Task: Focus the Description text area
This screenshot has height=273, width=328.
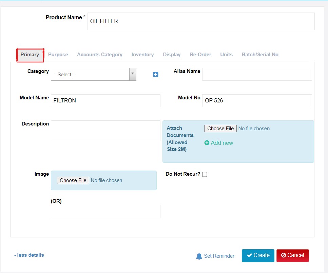Action: pos(105,131)
